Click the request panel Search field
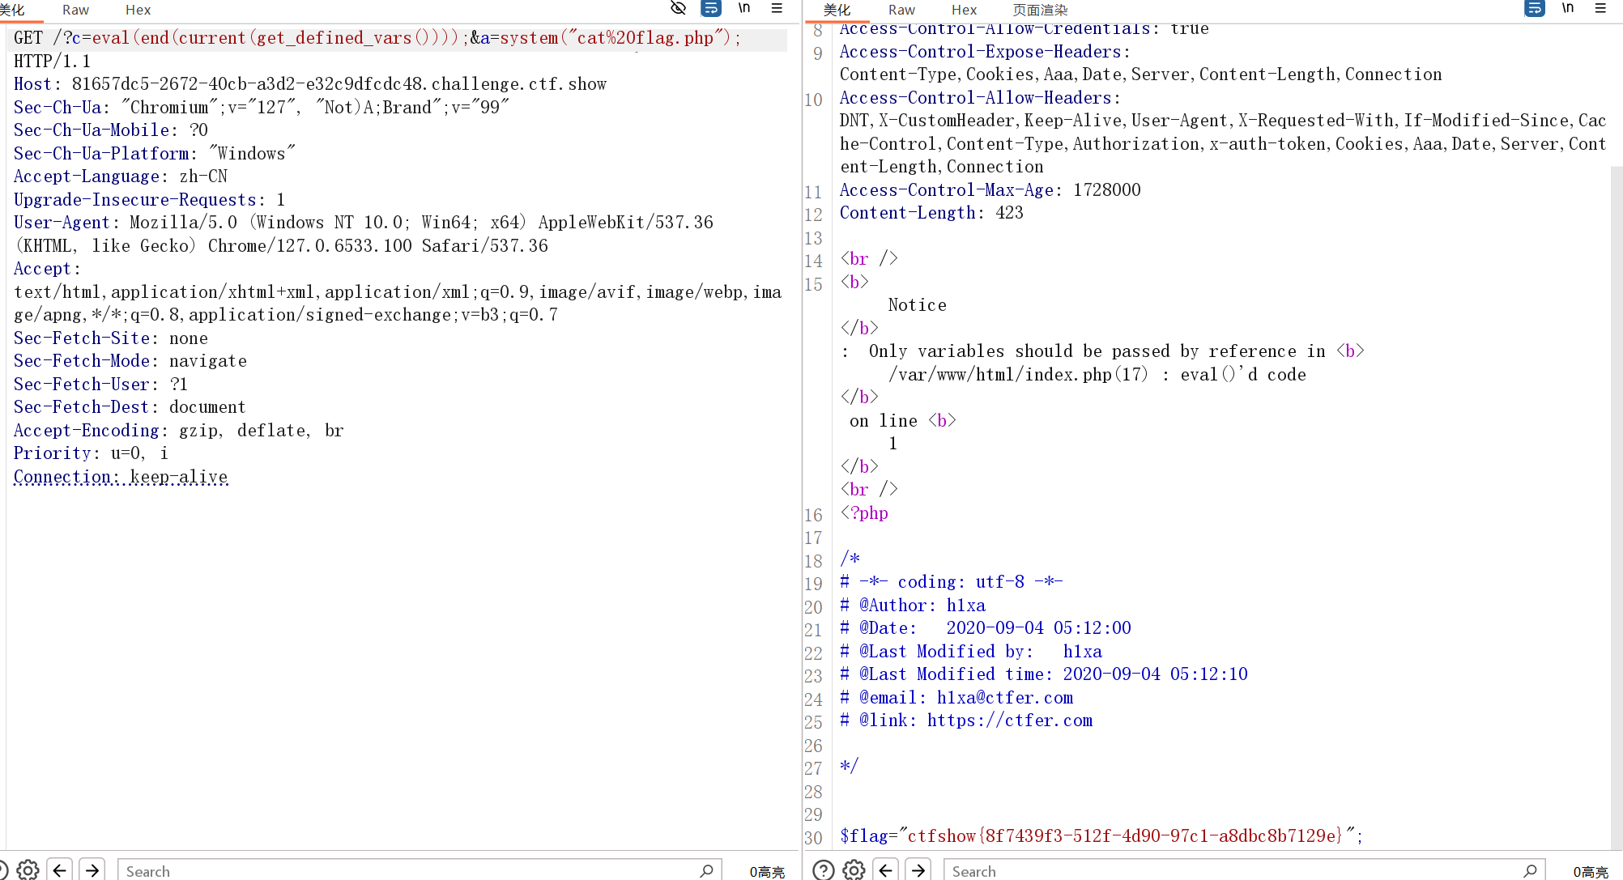The height and width of the screenshot is (880, 1623). pyautogui.click(x=405, y=870)
